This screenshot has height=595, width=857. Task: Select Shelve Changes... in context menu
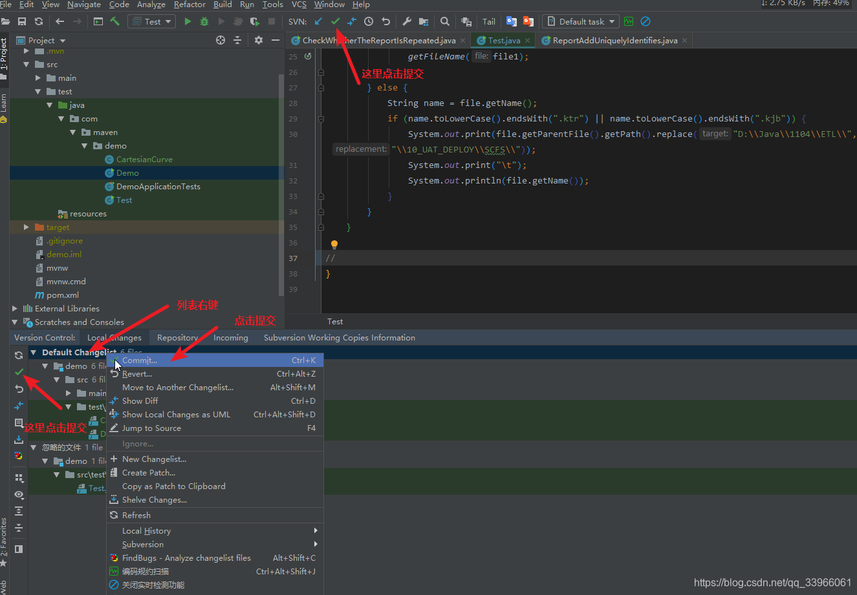pos(215,500)
